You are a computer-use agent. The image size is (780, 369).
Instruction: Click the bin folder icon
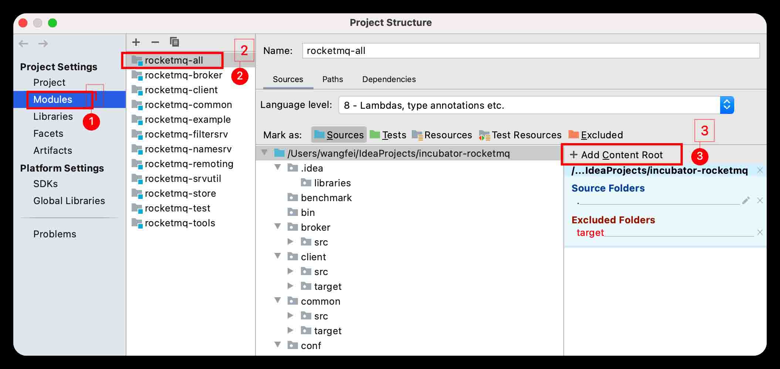tap(293, 212)
